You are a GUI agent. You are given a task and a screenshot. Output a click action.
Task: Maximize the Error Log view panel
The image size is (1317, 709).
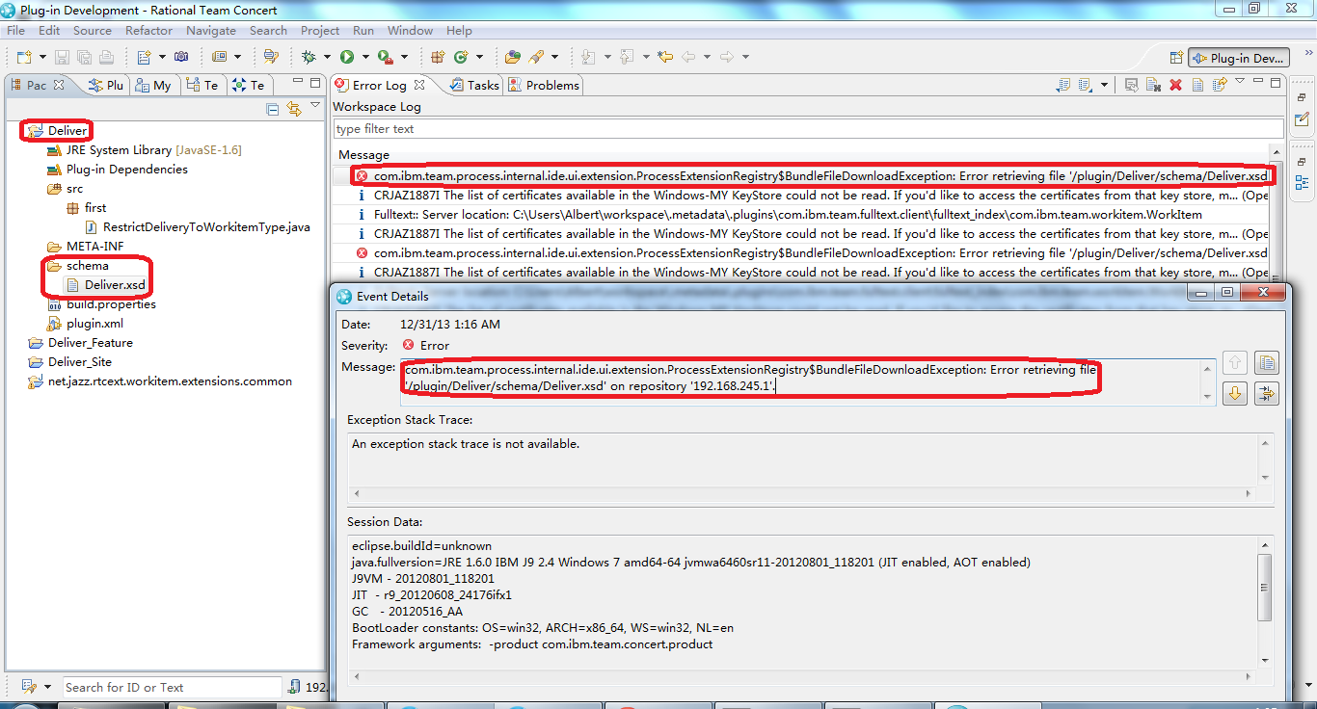coord(1276,83)
